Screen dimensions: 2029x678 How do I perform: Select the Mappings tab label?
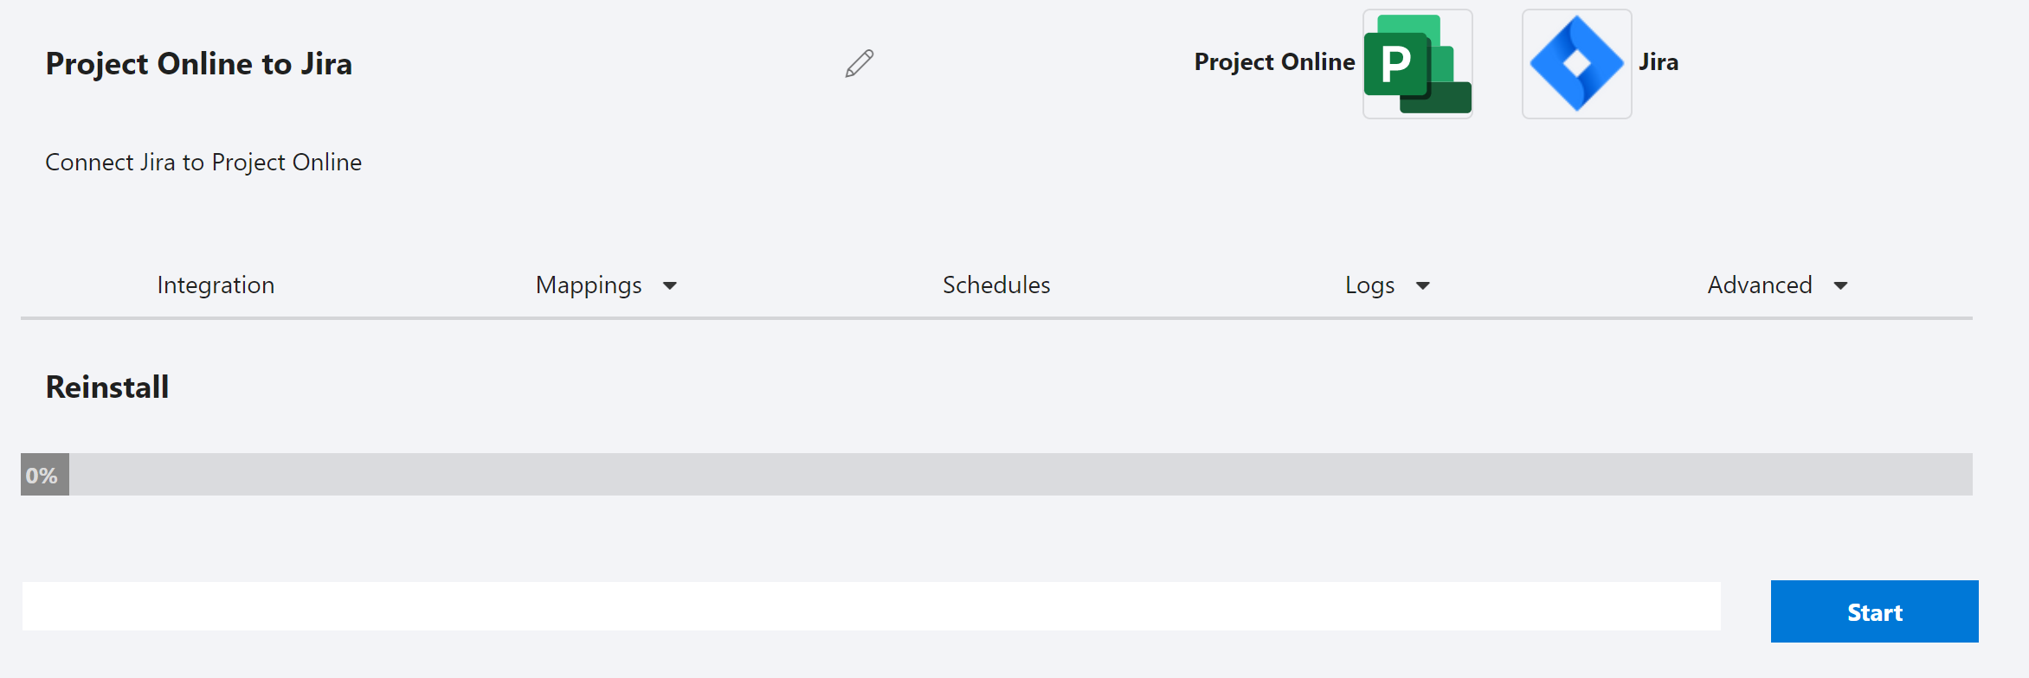(x=589, y=285)
